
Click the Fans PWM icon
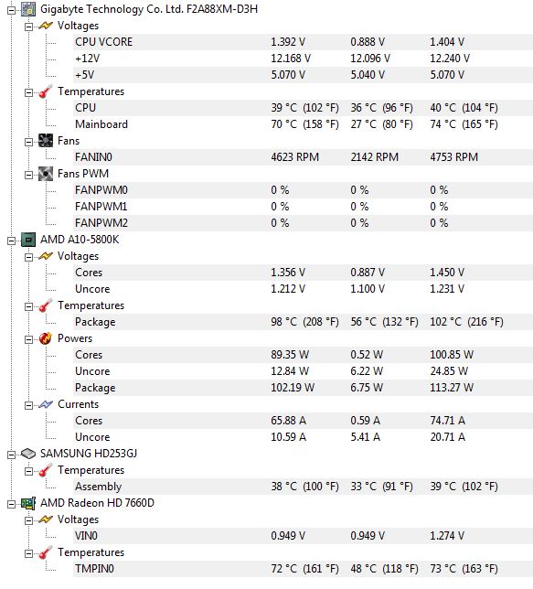click(x=46, y=174)
